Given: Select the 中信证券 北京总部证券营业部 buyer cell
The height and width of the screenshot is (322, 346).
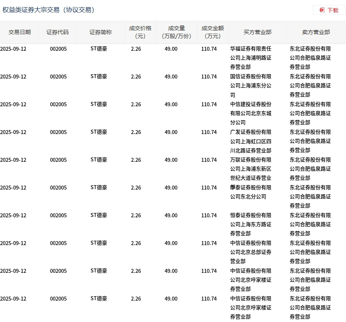Looking at the screenshot, I should (251, 252).
